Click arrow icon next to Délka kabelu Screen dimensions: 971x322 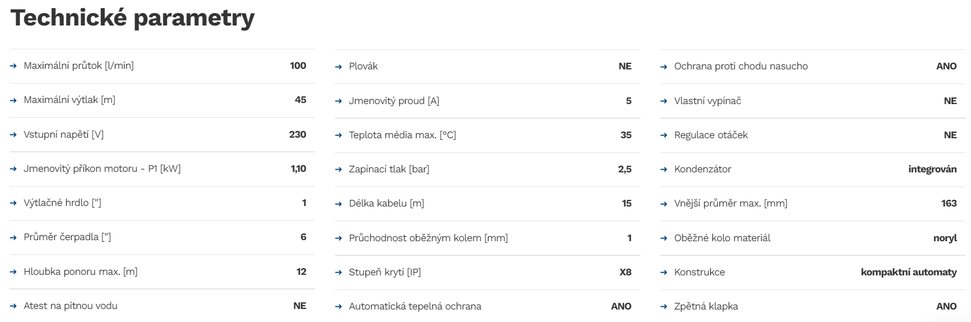[339, 204]
